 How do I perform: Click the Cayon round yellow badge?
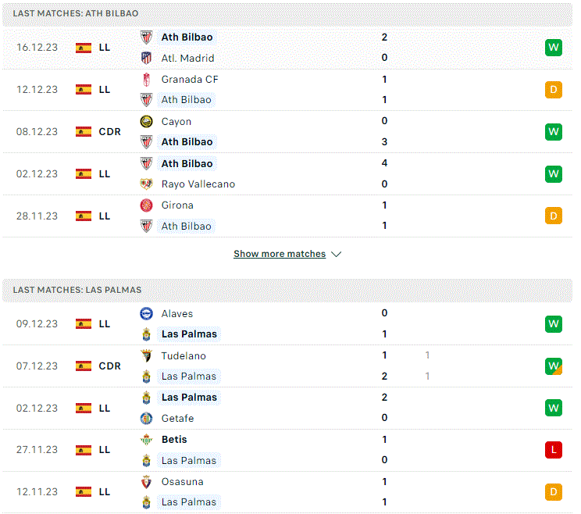[x=146, y=121]
